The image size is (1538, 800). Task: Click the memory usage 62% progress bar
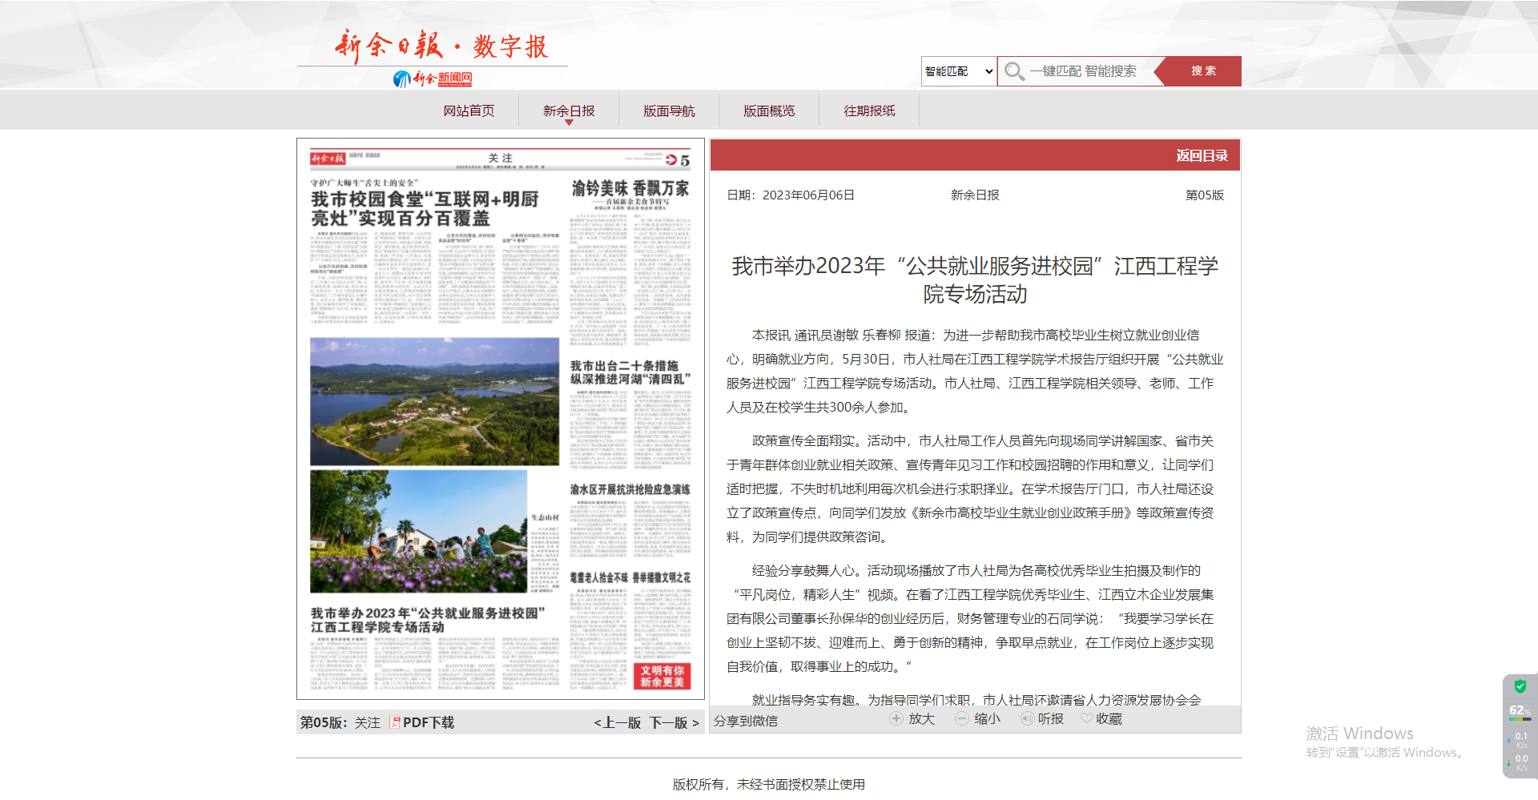[x=1520, y=719]
